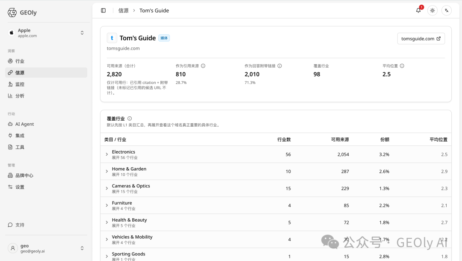Open 设置 in the sidebar

coord(46,187)
